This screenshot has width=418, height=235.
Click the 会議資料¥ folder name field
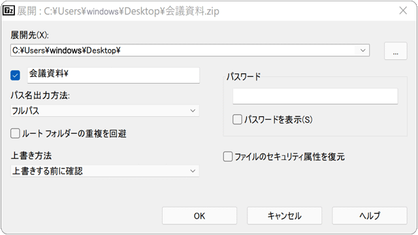tap(113, 75)
